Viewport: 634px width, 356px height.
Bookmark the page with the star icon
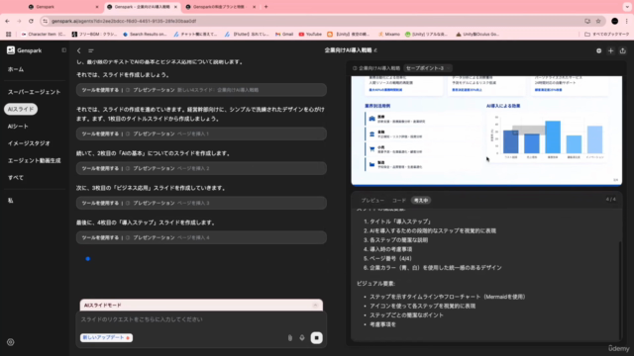coord(598,21)
